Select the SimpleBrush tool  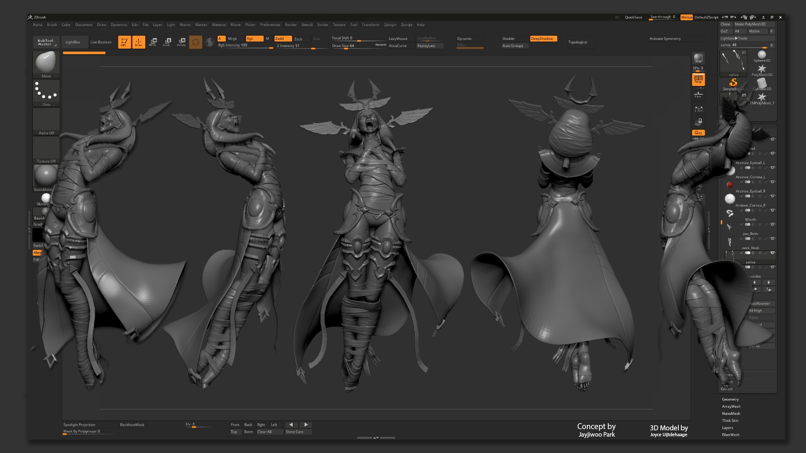tap(733, 84)
